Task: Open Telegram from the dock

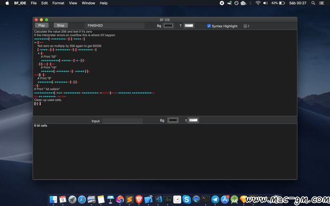Action: (x=215, y=199)
